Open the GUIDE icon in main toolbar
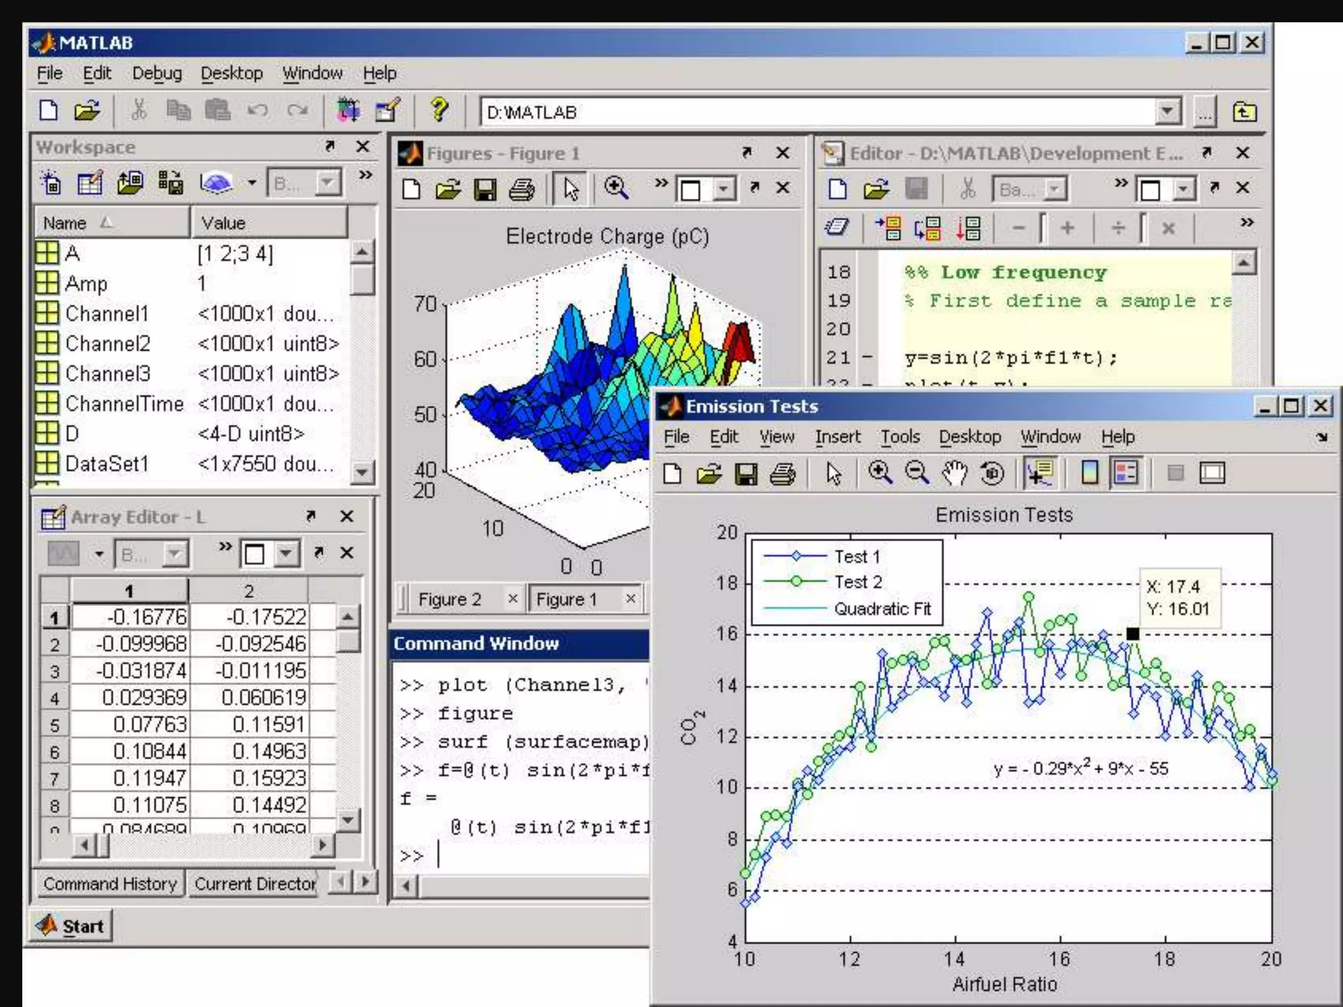This screenshot has height=1007, width=1343. [388, 110]
